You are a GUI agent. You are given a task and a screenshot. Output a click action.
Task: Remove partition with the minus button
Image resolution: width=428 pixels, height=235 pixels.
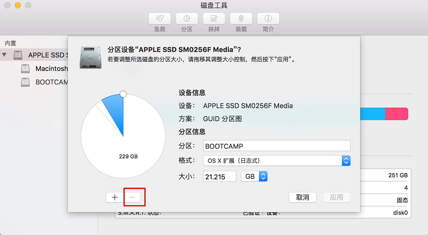(x=132, y=197)
